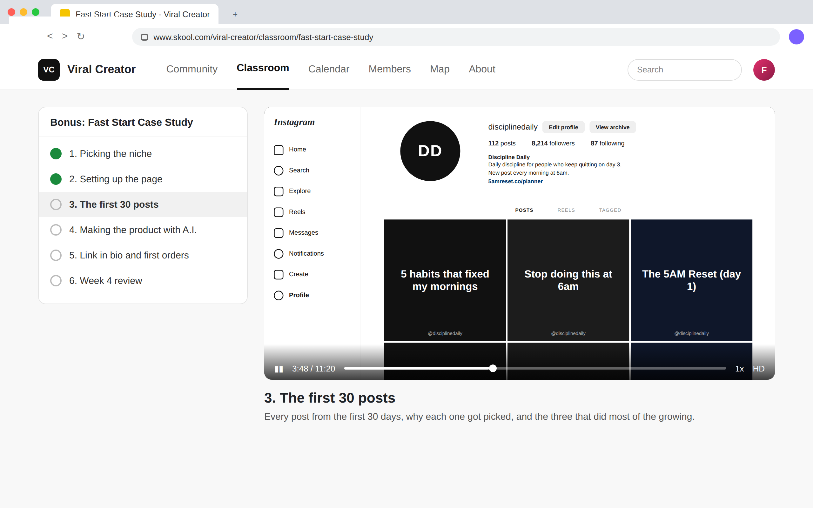Click the 112 posts count
The image size is (813, 508).
(x=501, y=143)
